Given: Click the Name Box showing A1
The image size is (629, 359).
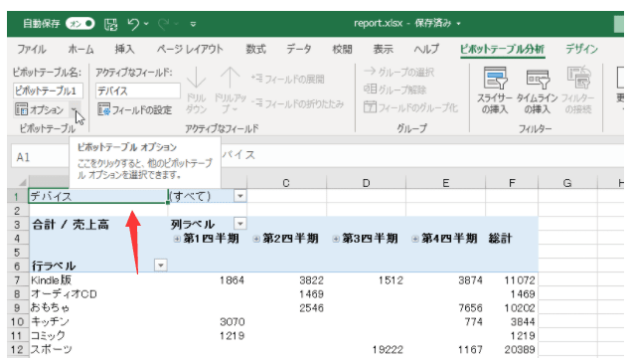Looking at the screenshot, I should pos(40,157).
